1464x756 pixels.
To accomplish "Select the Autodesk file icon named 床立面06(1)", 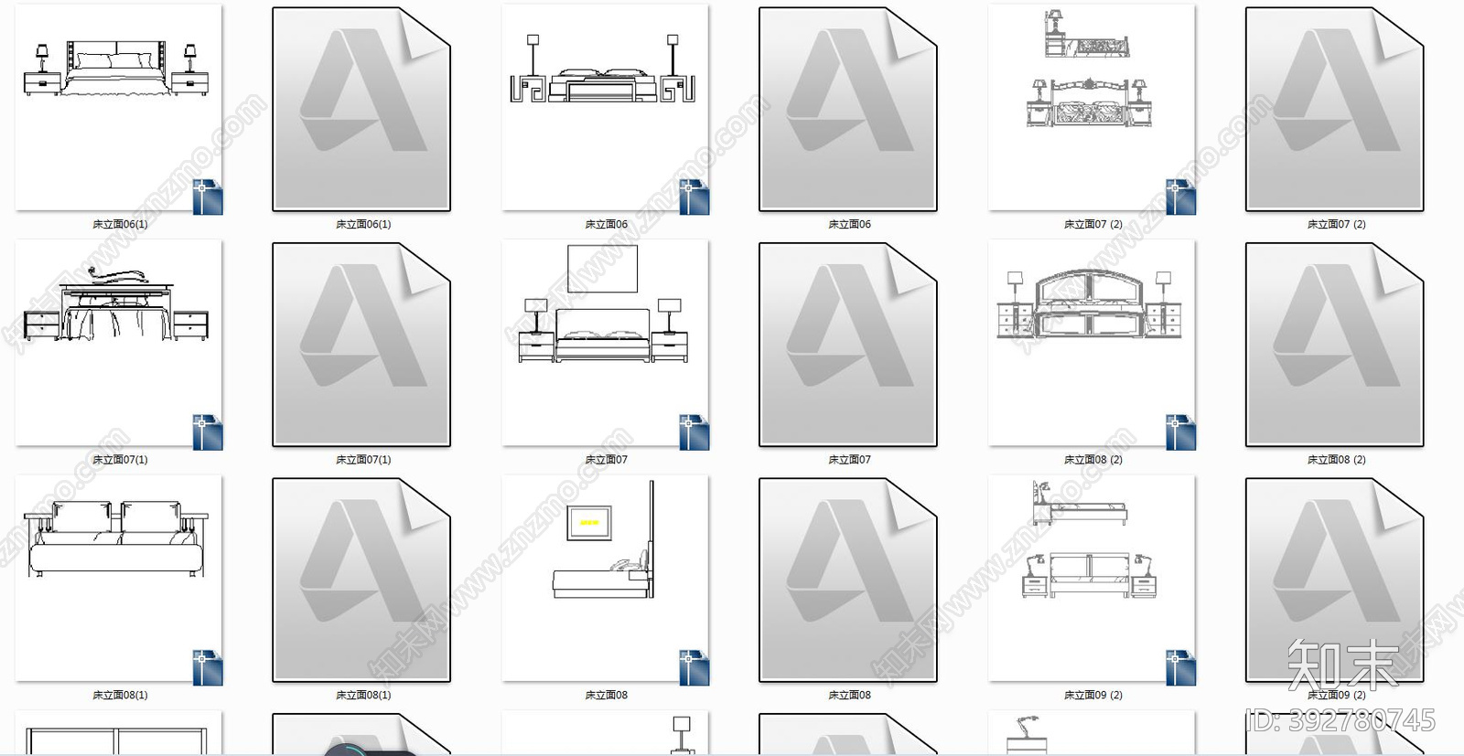I will pyautogui.click(x=361, y=109).
